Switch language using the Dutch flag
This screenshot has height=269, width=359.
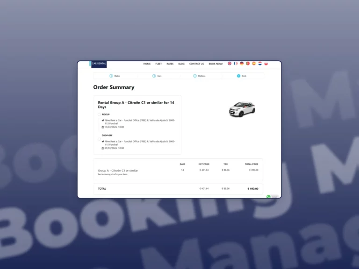(x=260, y=64)
